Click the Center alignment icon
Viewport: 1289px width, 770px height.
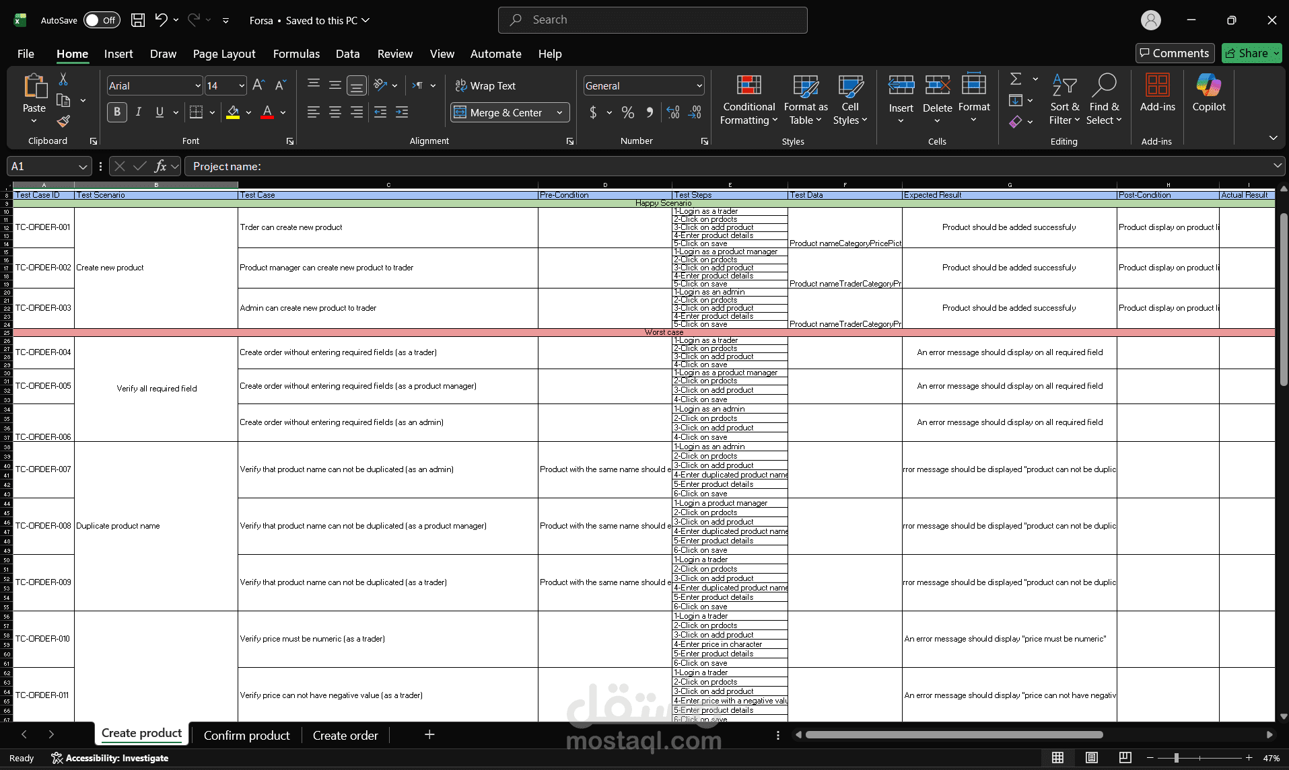coord(335,112)
